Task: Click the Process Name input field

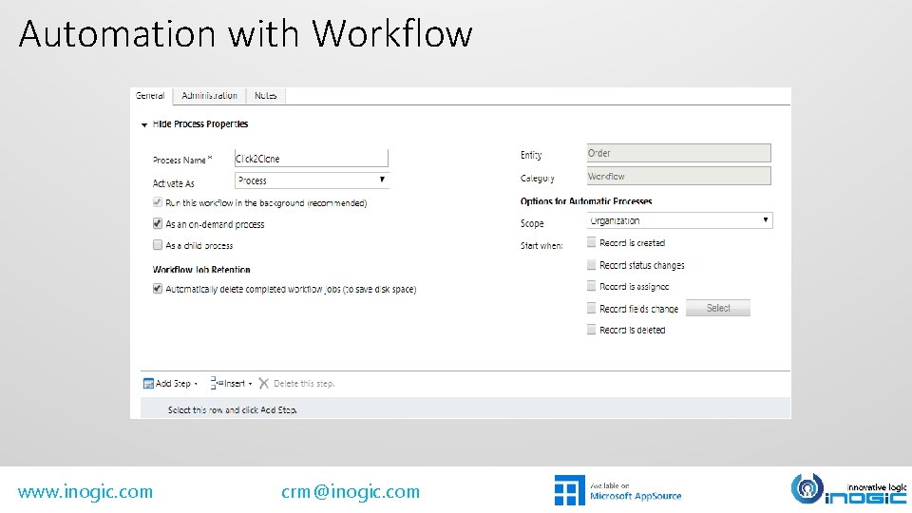Action: tap(312, 159)
